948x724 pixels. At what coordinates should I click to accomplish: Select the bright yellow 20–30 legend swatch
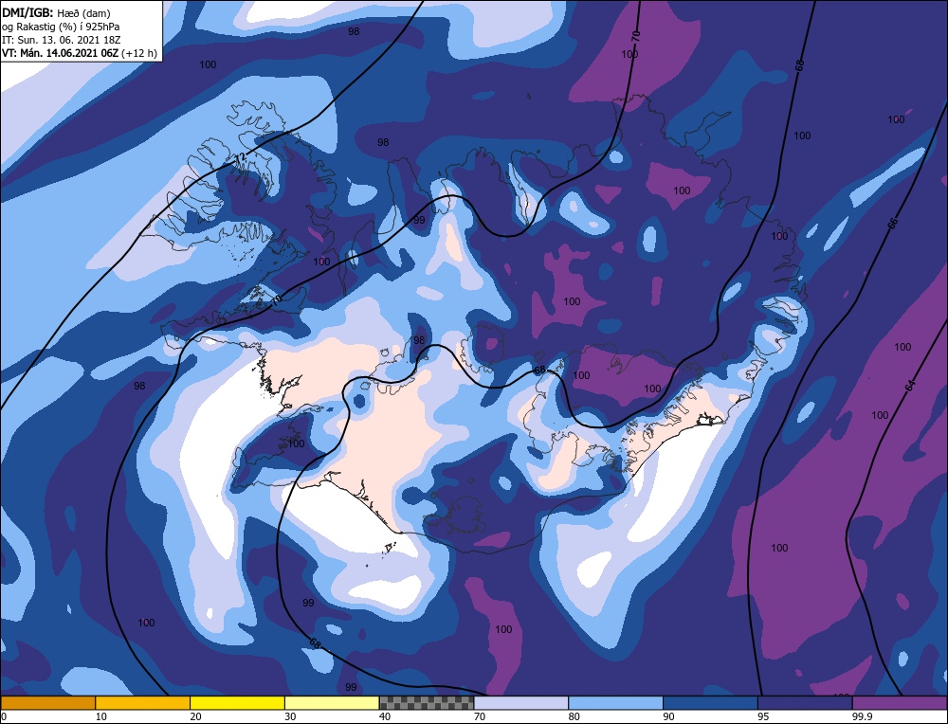(237, 702)
